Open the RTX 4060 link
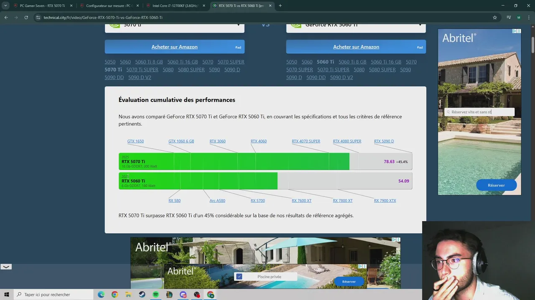Viewport: 535px width, 300px height. [x=259, y=141]
